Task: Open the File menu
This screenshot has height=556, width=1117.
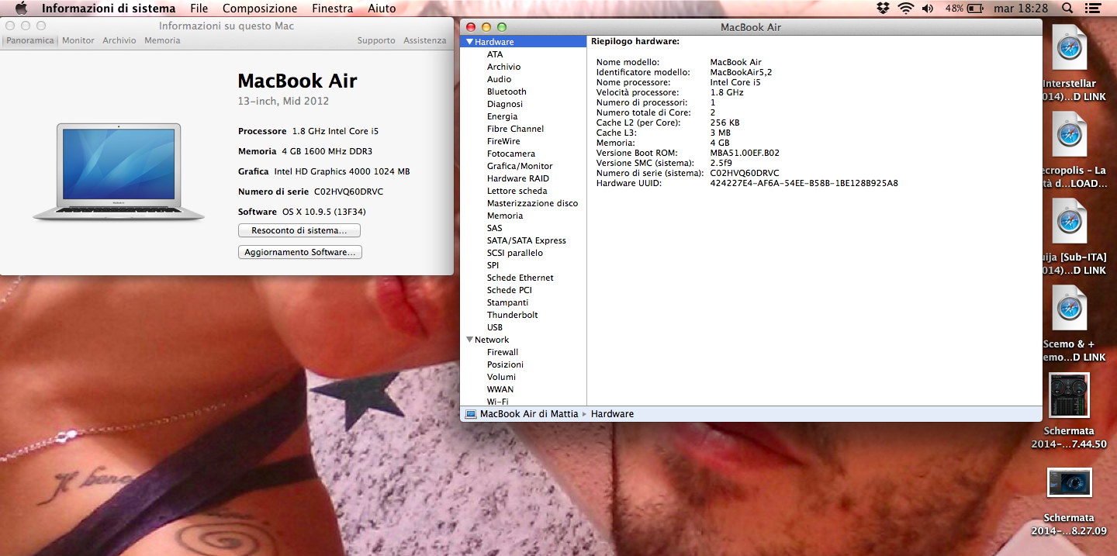Action: (x=199, y=9)
